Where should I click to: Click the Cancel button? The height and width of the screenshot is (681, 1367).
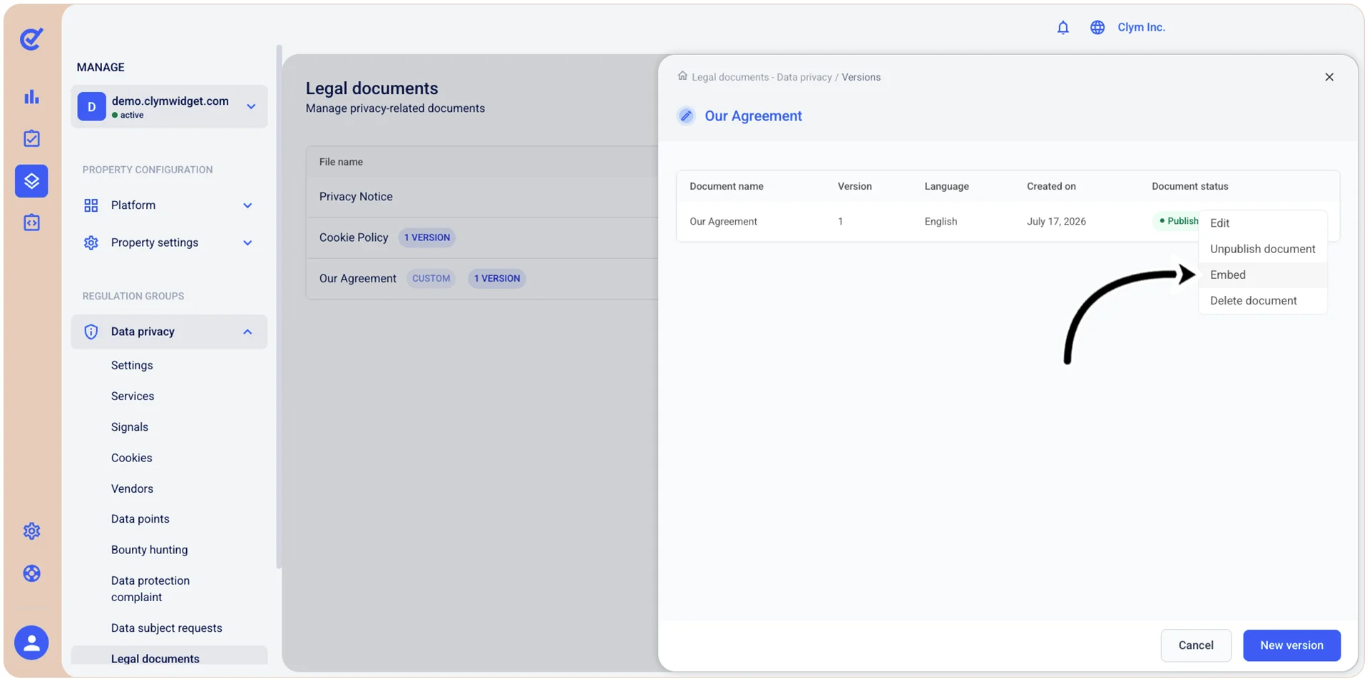(x=1196, y=645)
